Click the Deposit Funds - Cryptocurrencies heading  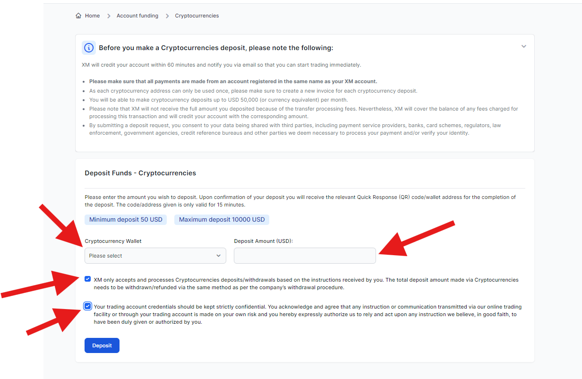point(140,173)
